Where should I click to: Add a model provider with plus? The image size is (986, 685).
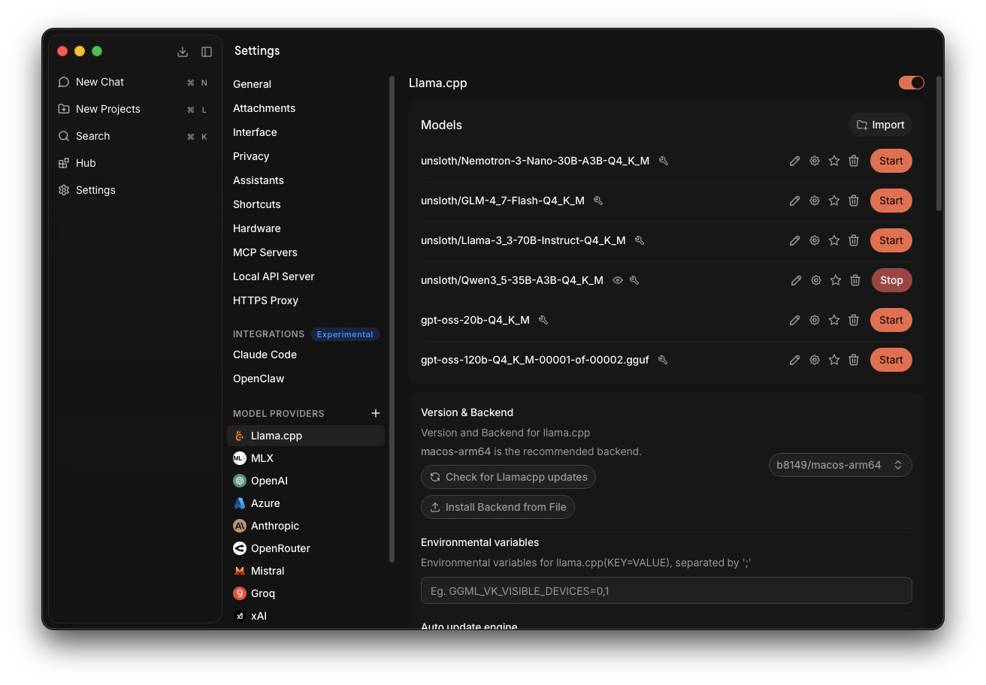[x=376, y=413]
